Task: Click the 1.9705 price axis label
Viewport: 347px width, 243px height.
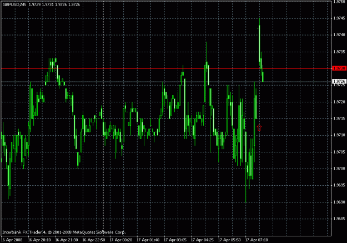Action: [339, 152]
